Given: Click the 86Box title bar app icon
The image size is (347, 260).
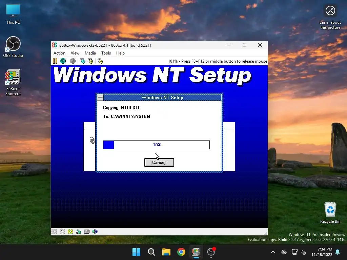Looking at the screenshot, I should coord(55,45).
